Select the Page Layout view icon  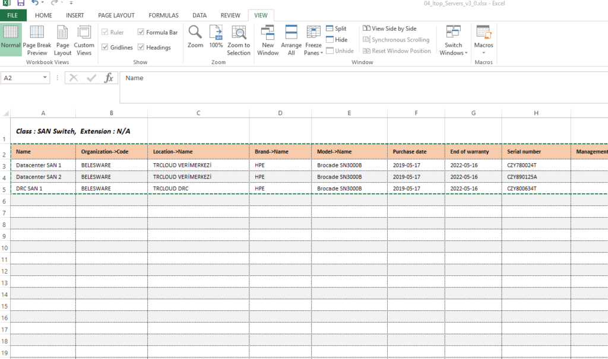(x=62, y=40)
